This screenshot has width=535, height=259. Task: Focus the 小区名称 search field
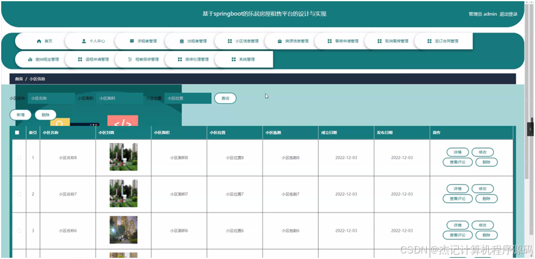click(51, 98)
